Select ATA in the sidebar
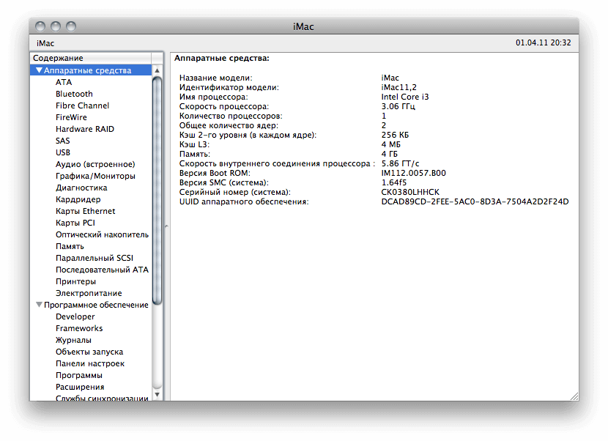Screen dimensions: 608x441 (x=64, y=82)
